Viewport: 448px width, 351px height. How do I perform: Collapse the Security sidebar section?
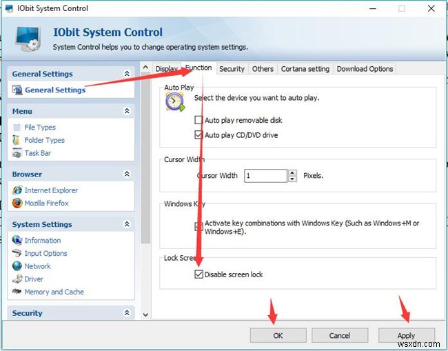[x=127, y=312]
